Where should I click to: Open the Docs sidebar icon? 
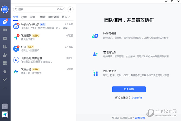tap(5, 47)
